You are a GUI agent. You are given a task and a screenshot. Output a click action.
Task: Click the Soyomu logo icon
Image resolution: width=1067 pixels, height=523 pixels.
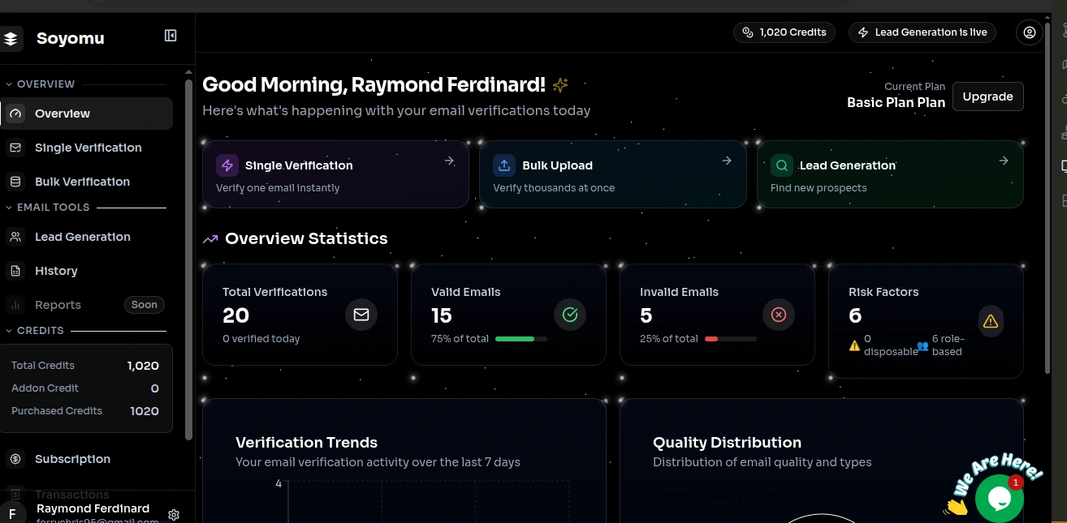(11, 38)
